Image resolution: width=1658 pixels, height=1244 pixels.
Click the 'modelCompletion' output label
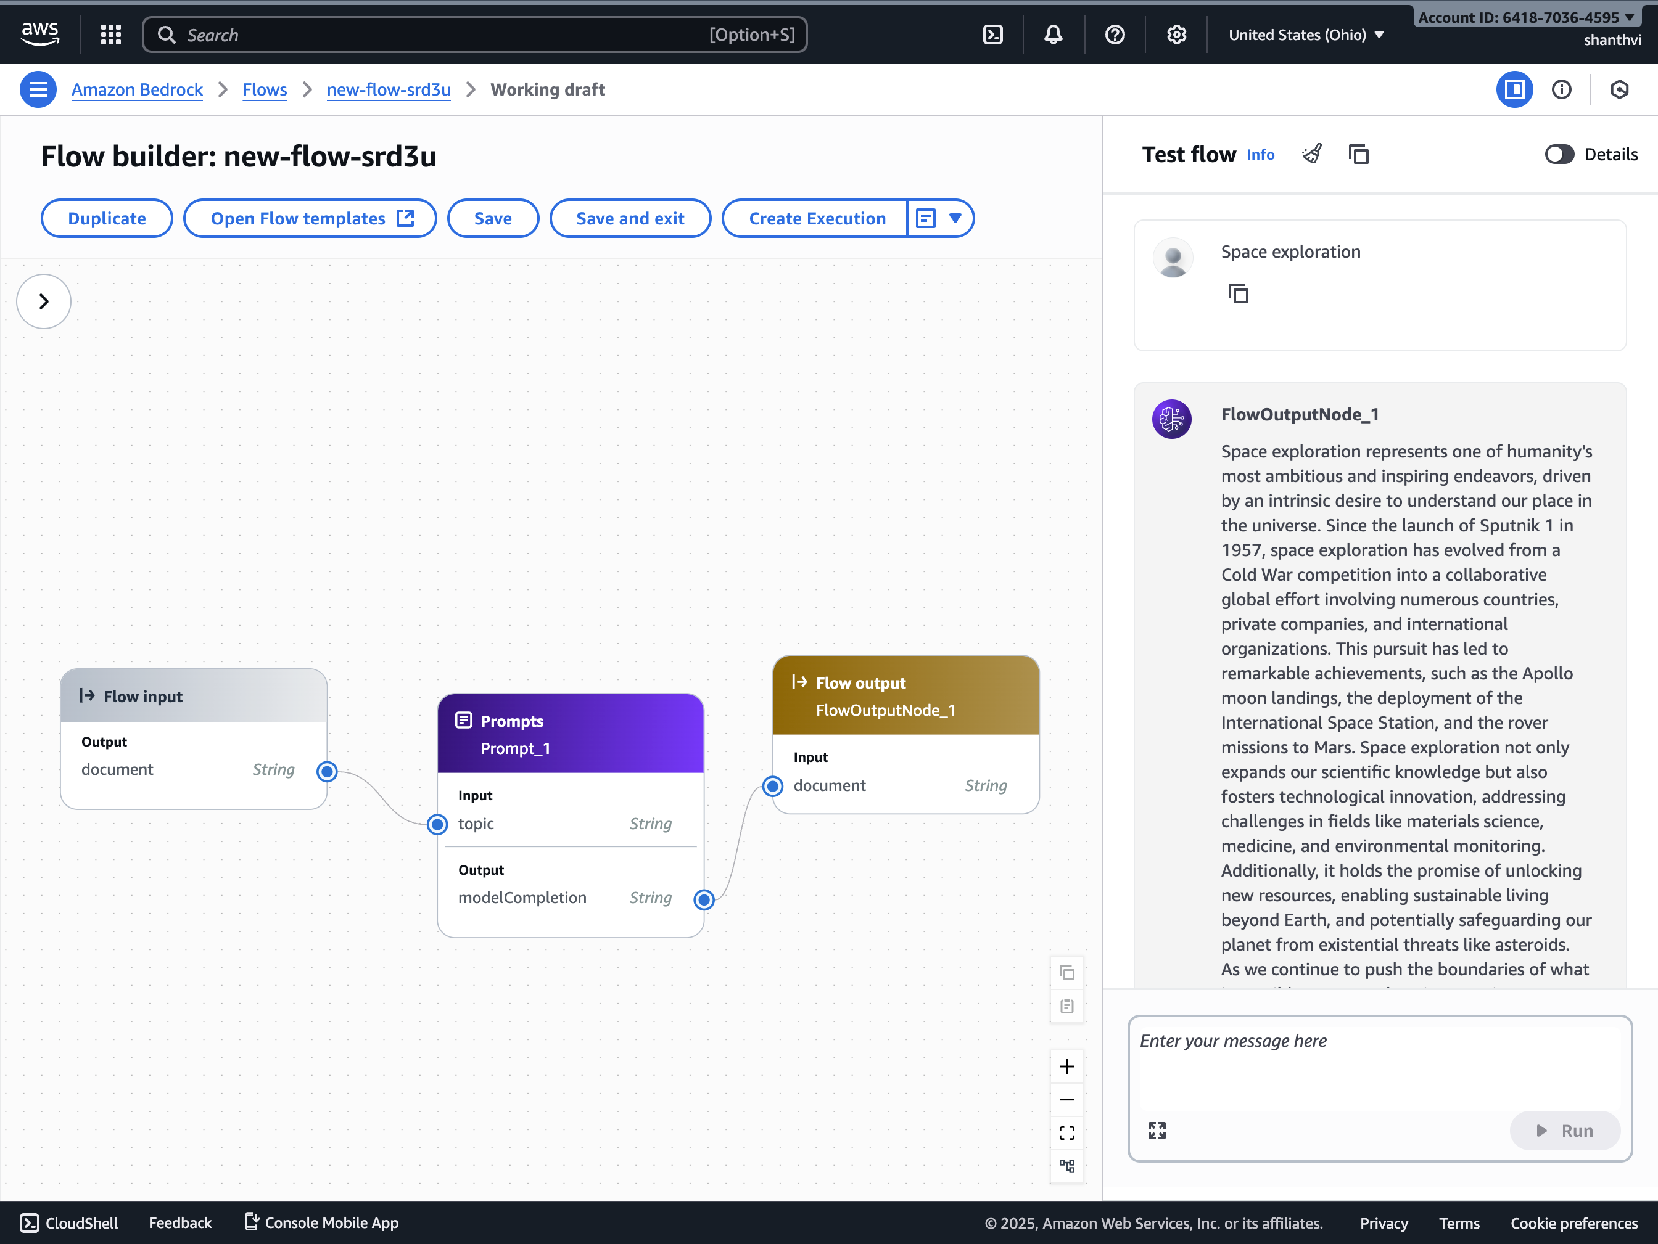point(522,897)
